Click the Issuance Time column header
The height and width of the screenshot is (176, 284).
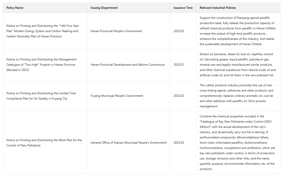(x=183, y=8)
